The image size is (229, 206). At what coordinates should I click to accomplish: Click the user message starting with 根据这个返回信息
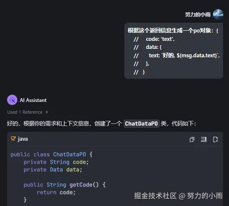tap(174, 51)
